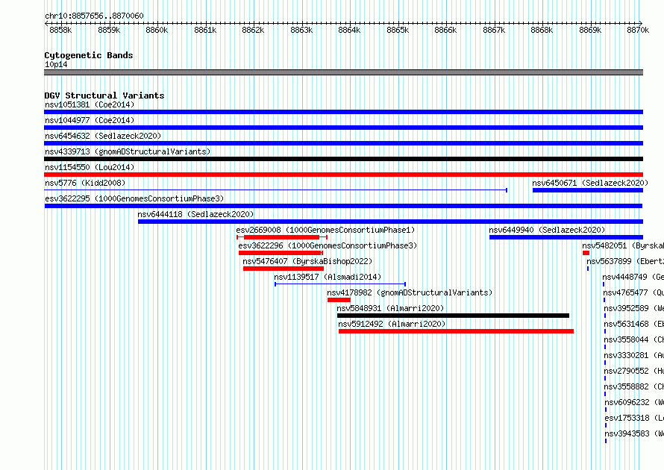This screenshot has height=470, width=664.
Task: Open the nsv5637899 label
Action: (x=625, y=261)
